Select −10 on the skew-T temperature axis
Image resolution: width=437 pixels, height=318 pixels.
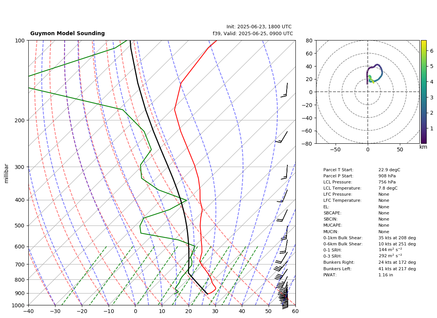click(x=108, y=311)
